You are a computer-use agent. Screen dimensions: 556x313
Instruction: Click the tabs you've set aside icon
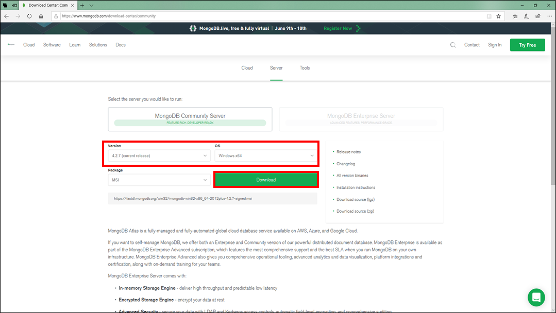pyautogui.click(x=5, y=5)
